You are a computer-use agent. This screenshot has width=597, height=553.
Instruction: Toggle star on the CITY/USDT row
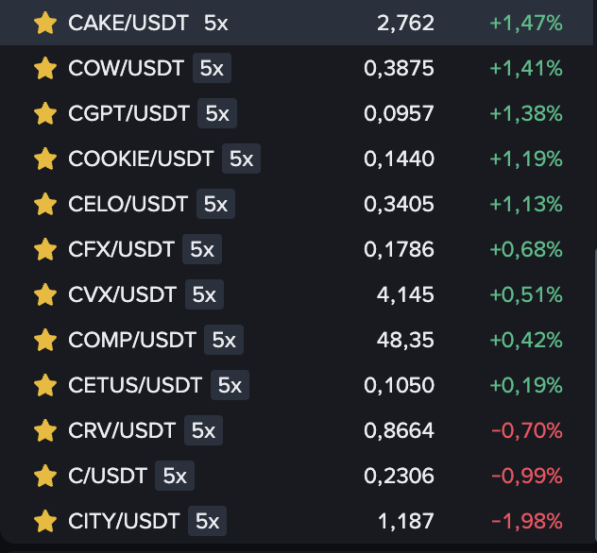45,521
